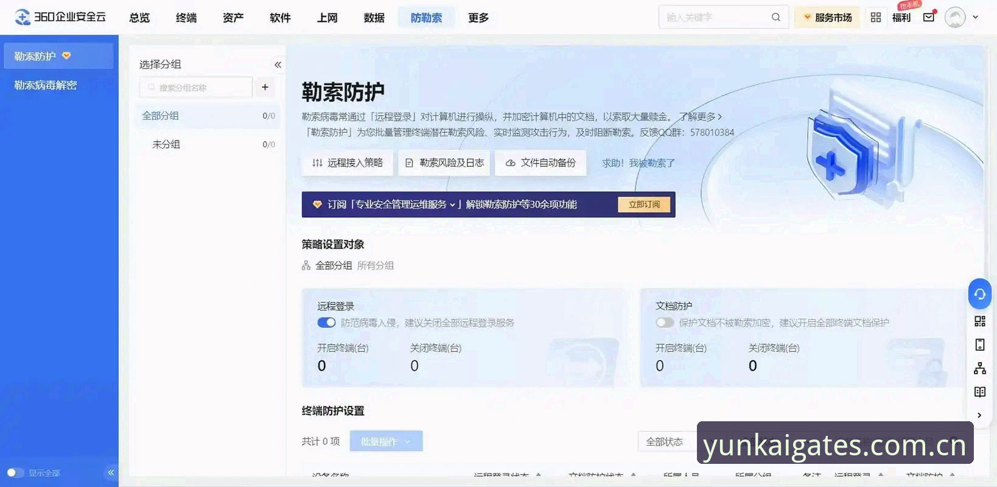Open the 资产 menu

pos(233,18)
